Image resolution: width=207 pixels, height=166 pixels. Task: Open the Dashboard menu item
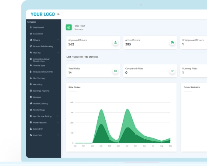point(38,28)
